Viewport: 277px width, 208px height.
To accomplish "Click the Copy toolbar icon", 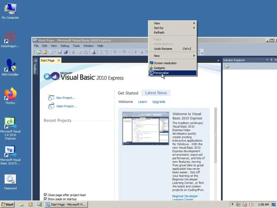I will pyautogui.click(x=80, y=52).
